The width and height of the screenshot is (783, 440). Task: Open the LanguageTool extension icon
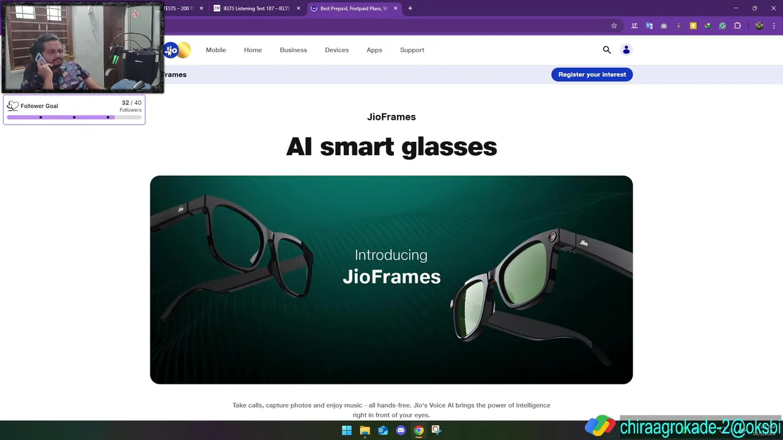coord(634,26)
